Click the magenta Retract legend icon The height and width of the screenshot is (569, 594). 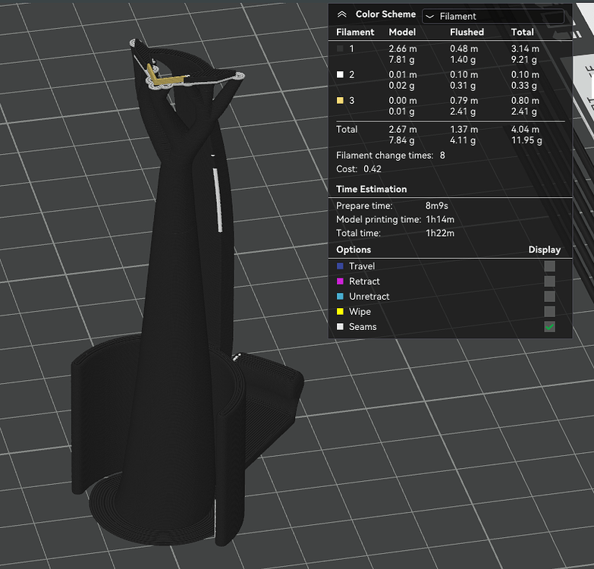tap(340, 281)
